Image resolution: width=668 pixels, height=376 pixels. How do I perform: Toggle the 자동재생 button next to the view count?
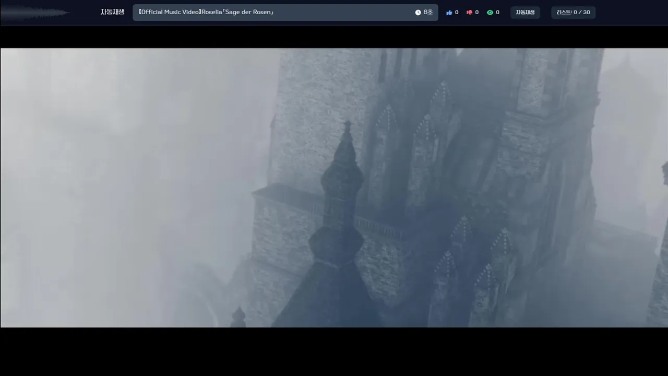525,13
